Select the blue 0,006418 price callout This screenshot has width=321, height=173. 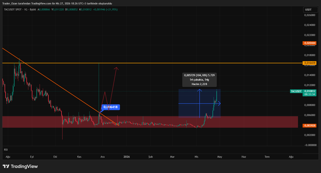110,107
